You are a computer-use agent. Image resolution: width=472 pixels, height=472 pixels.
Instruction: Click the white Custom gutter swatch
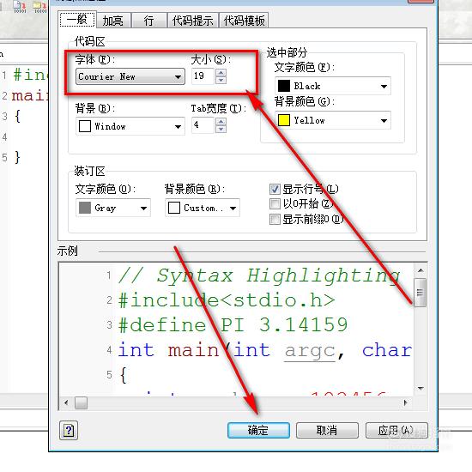(x=174, y=208)
